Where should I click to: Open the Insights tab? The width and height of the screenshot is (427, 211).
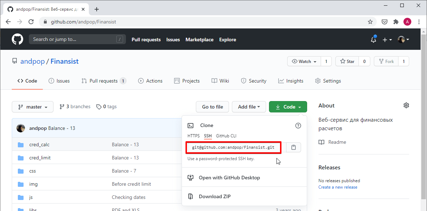[x=291, y=81]
